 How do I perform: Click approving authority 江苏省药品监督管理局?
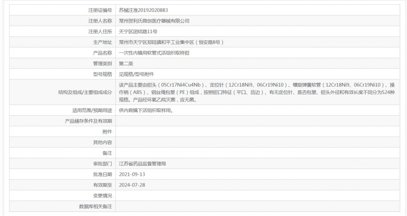(142, 164)
